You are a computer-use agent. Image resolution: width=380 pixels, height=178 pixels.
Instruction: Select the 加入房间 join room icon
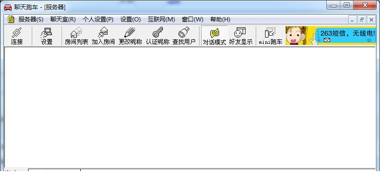click(103, 36)
